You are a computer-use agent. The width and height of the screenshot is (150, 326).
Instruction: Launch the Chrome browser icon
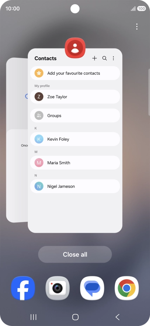pos(126,288)
